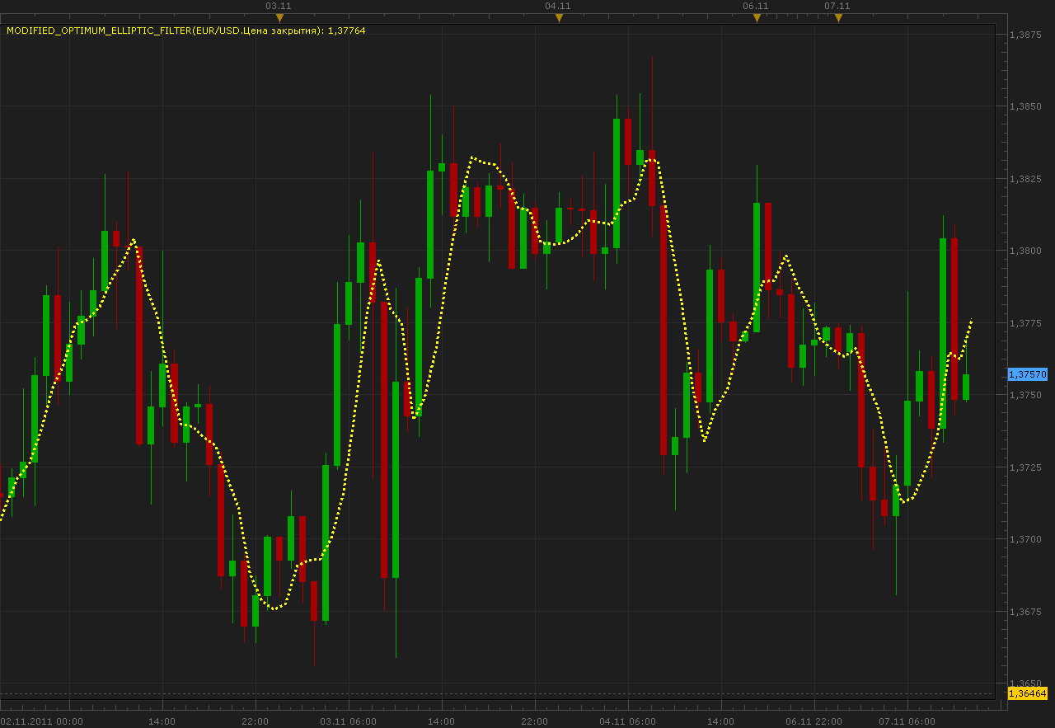
Task: Click the 1,3825 price axis label
Action: tap(1025, 178)
